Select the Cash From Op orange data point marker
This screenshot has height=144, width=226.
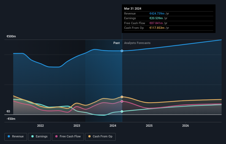[122, 97]
